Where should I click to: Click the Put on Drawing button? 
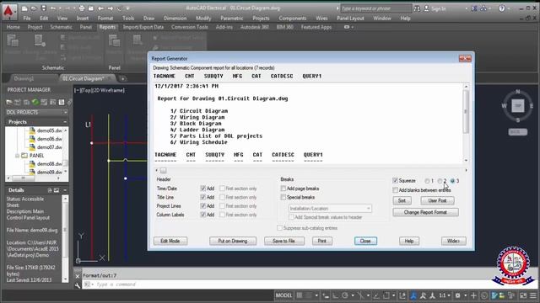point(233,241)
